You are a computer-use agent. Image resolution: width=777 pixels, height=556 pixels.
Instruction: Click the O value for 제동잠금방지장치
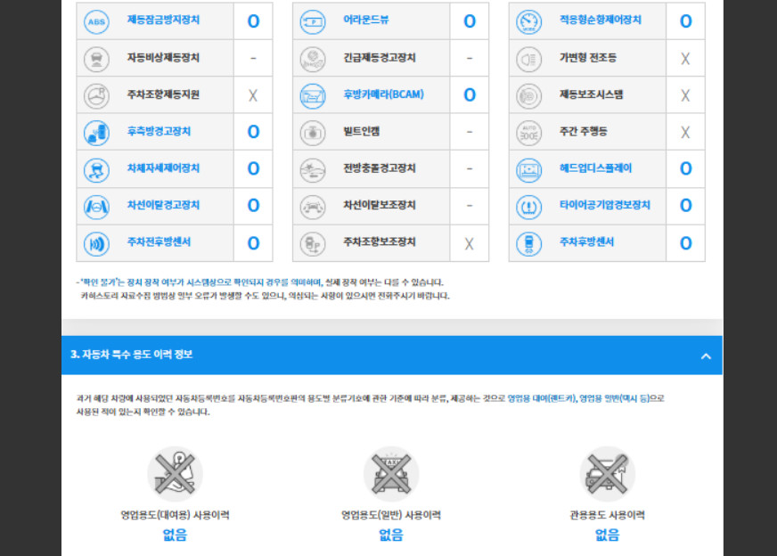coord(253,21)
